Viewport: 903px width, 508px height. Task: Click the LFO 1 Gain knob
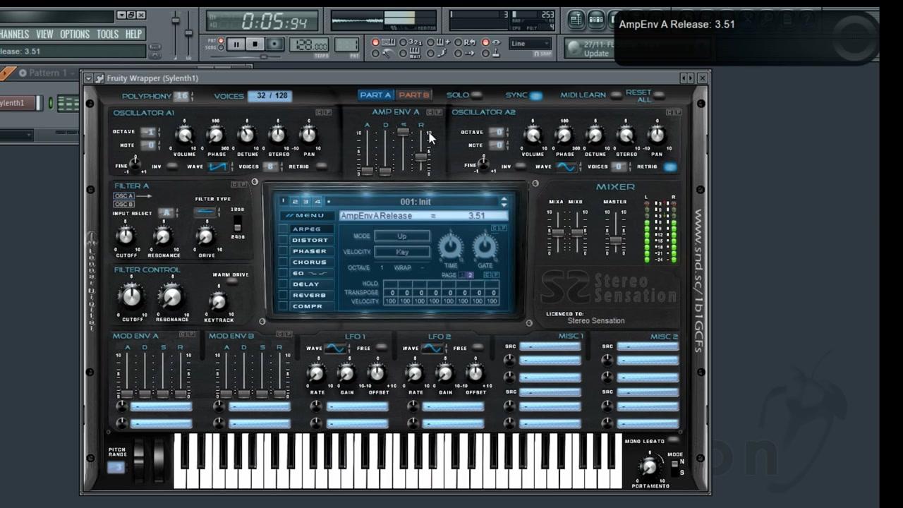tap(346, 373)
